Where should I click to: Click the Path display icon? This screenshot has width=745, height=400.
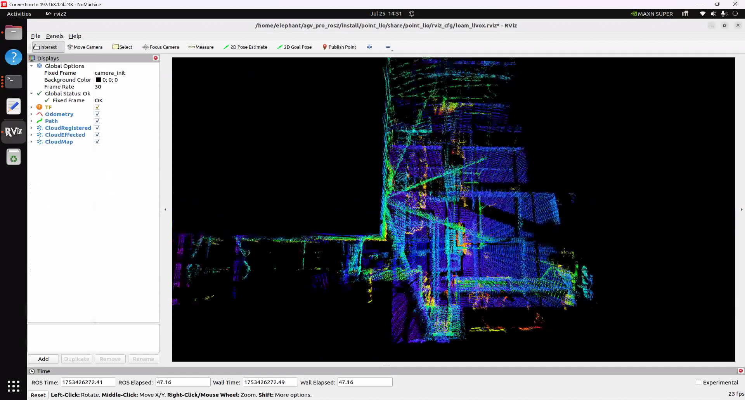(40, 121)
